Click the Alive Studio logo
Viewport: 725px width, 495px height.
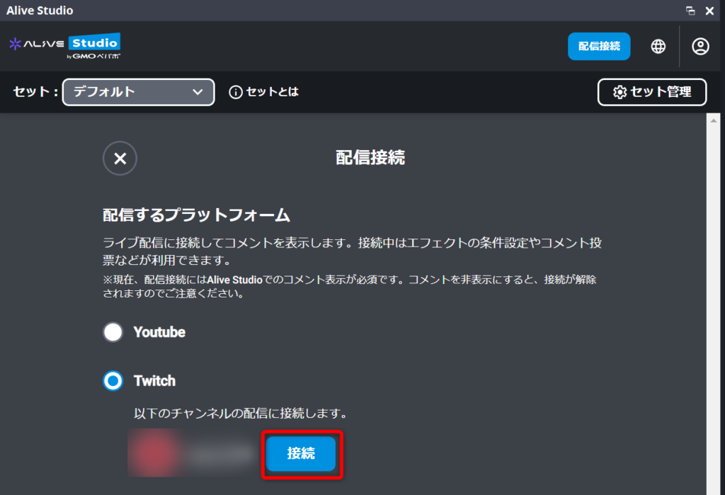(64, 45)
